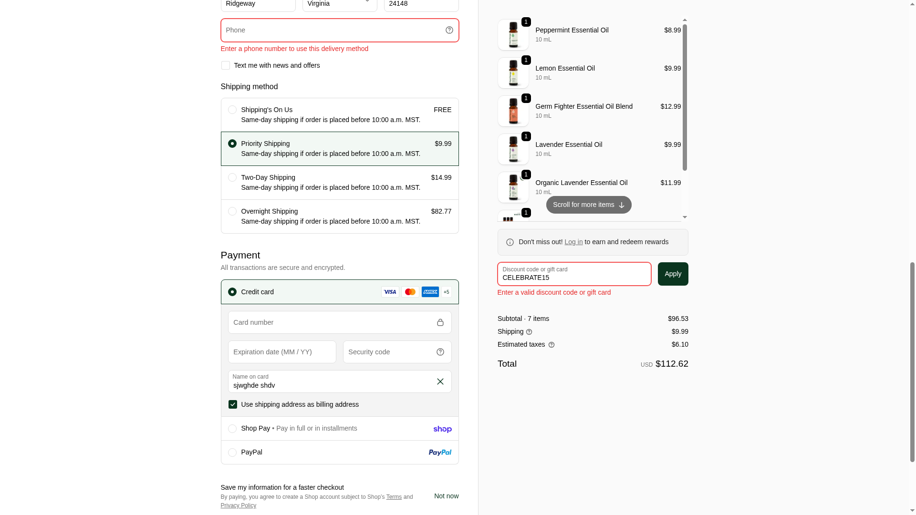Click the Shop Pay logo
Viewport: 916px width, 515px height.
(x=442, y=429)
